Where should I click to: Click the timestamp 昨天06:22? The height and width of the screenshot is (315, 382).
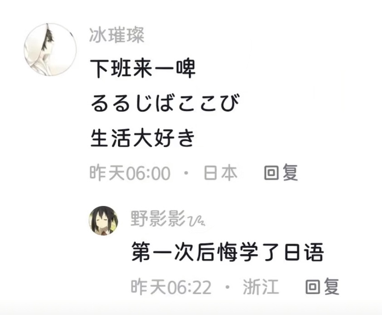pos(171,287)
